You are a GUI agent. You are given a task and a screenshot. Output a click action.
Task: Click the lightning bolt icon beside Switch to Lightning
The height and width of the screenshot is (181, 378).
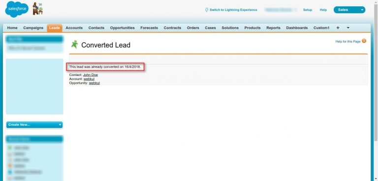[207, 10]
